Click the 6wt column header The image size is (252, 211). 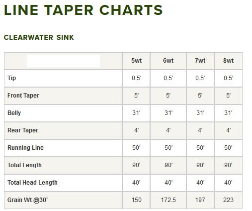coord(168,61)
